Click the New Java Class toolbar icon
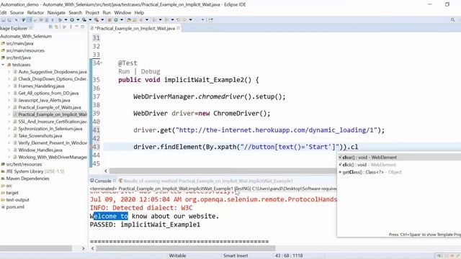The height and width of the screenshot is (259, 461). tap(115, 20)
